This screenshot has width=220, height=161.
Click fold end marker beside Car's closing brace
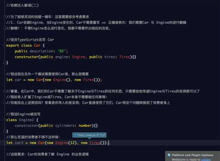pos(5,62)
